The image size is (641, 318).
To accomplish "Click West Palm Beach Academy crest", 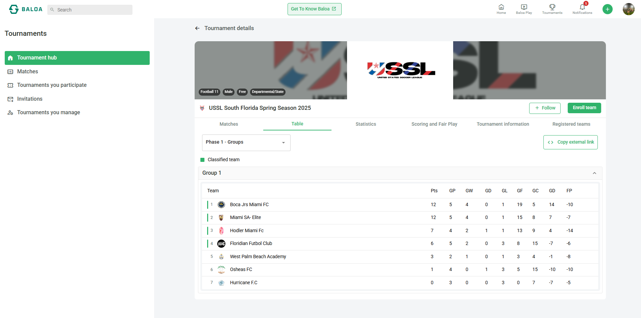I will (x=221, y=256).
